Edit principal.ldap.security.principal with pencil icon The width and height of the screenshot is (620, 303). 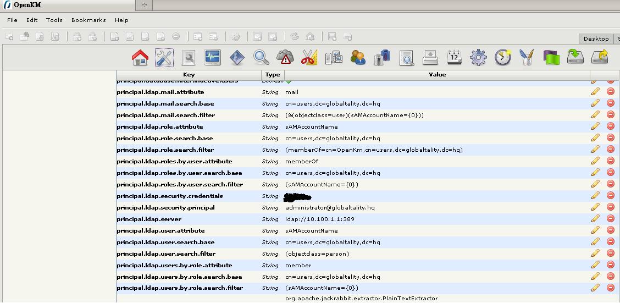(595, 207)
